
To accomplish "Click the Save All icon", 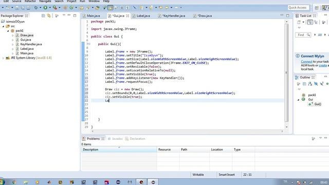I will click(x=23, y=8).
